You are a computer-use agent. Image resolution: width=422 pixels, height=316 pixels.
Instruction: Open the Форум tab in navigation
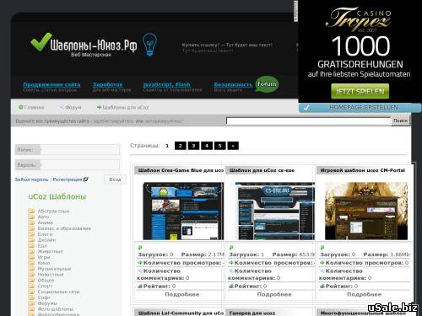pyautogui.click(x=71, y=107)
